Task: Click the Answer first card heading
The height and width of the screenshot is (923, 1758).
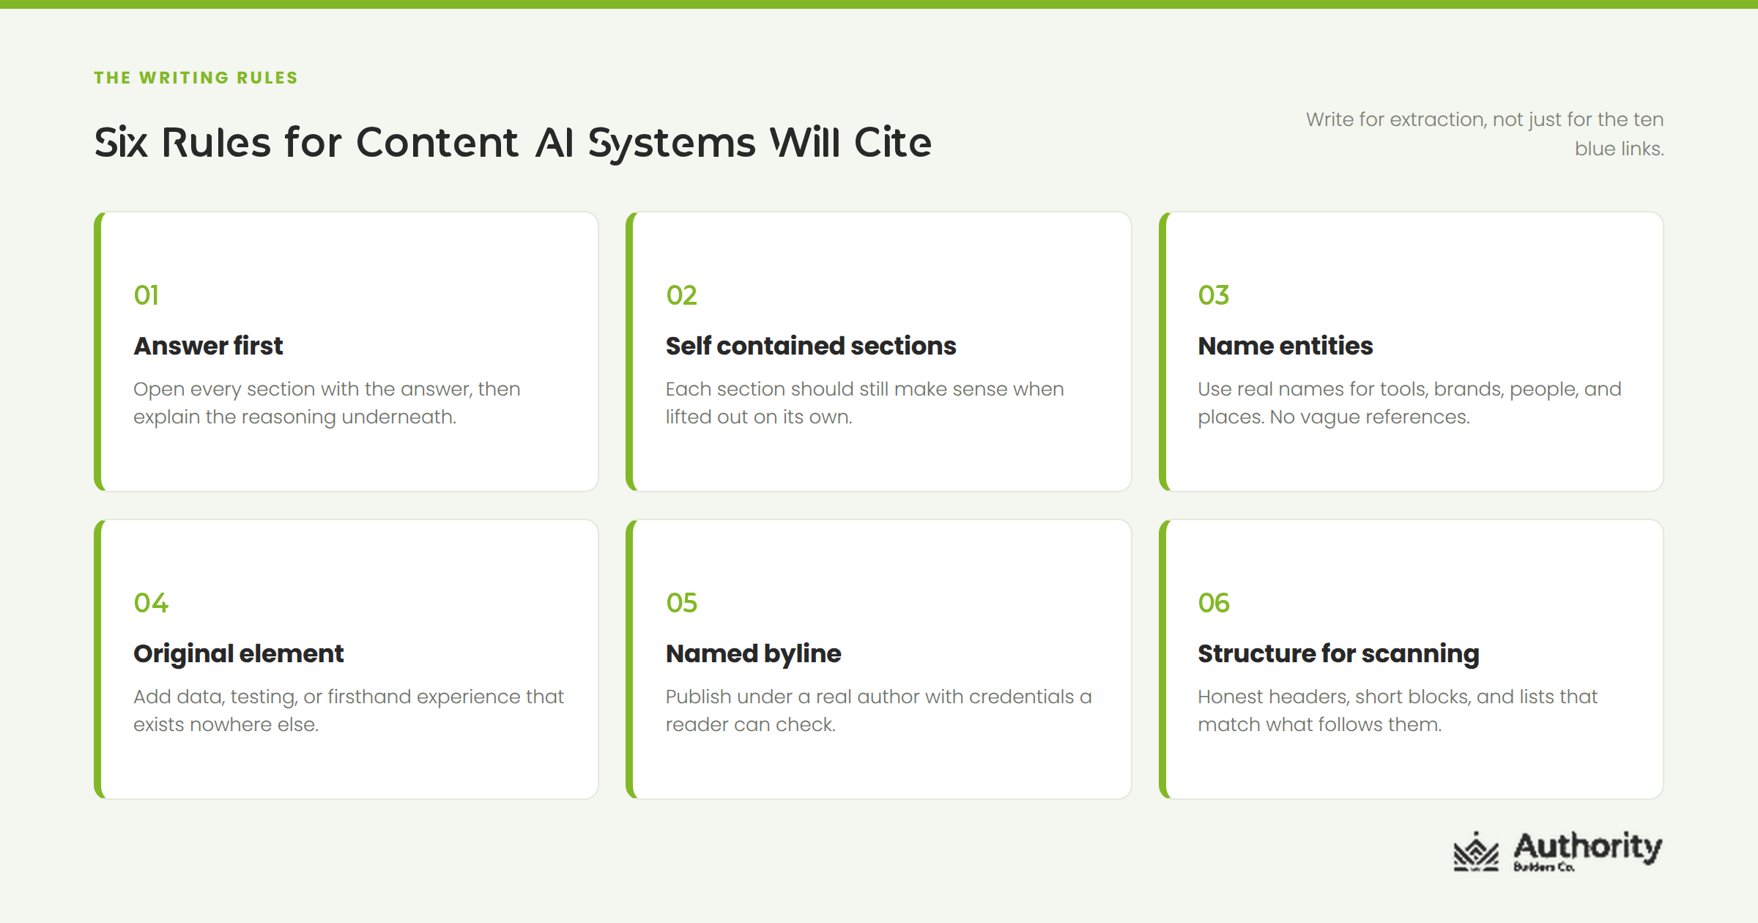Action: (208, 346)
